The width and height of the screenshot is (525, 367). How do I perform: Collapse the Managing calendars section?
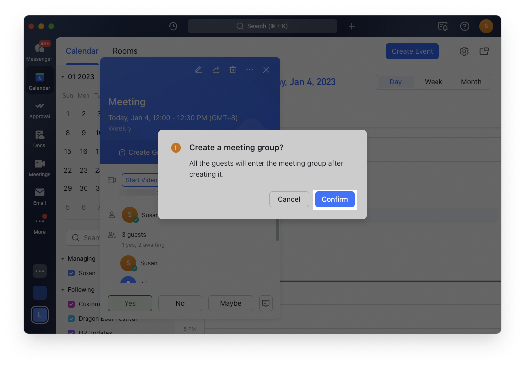(x=63, y=259)
